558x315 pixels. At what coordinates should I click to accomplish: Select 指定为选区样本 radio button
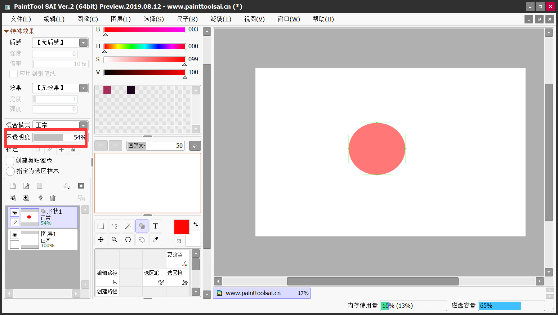(10, 171)
